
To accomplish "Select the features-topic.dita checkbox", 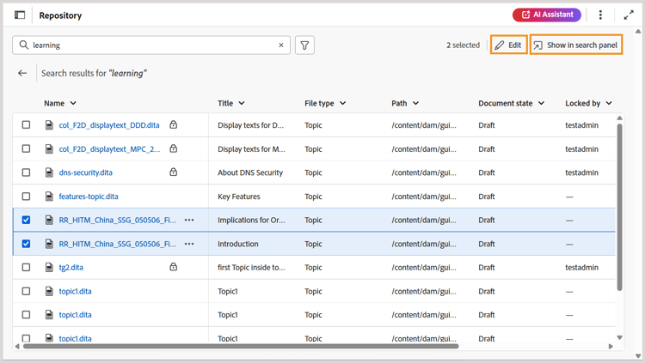I will click(26, 197).
